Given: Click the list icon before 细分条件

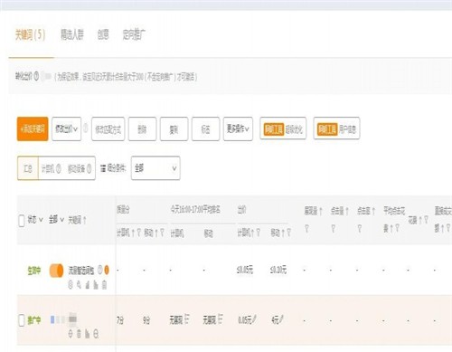Looking at the screenshot, I should (x=103, y=168).
